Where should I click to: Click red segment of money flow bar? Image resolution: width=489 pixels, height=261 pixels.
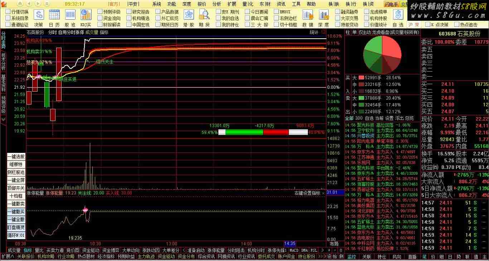click(x=276, y=132)
